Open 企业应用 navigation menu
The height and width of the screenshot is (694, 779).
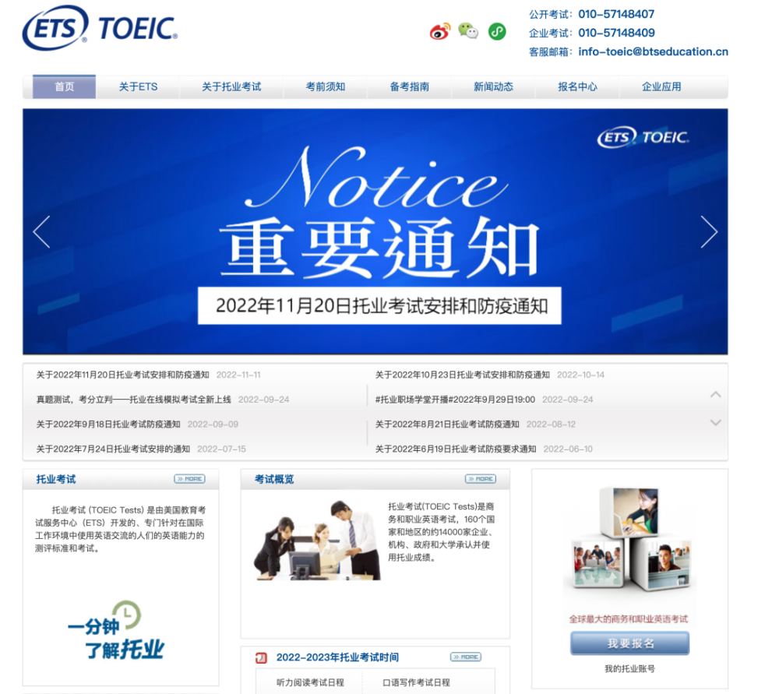click(x=661, y=87)
